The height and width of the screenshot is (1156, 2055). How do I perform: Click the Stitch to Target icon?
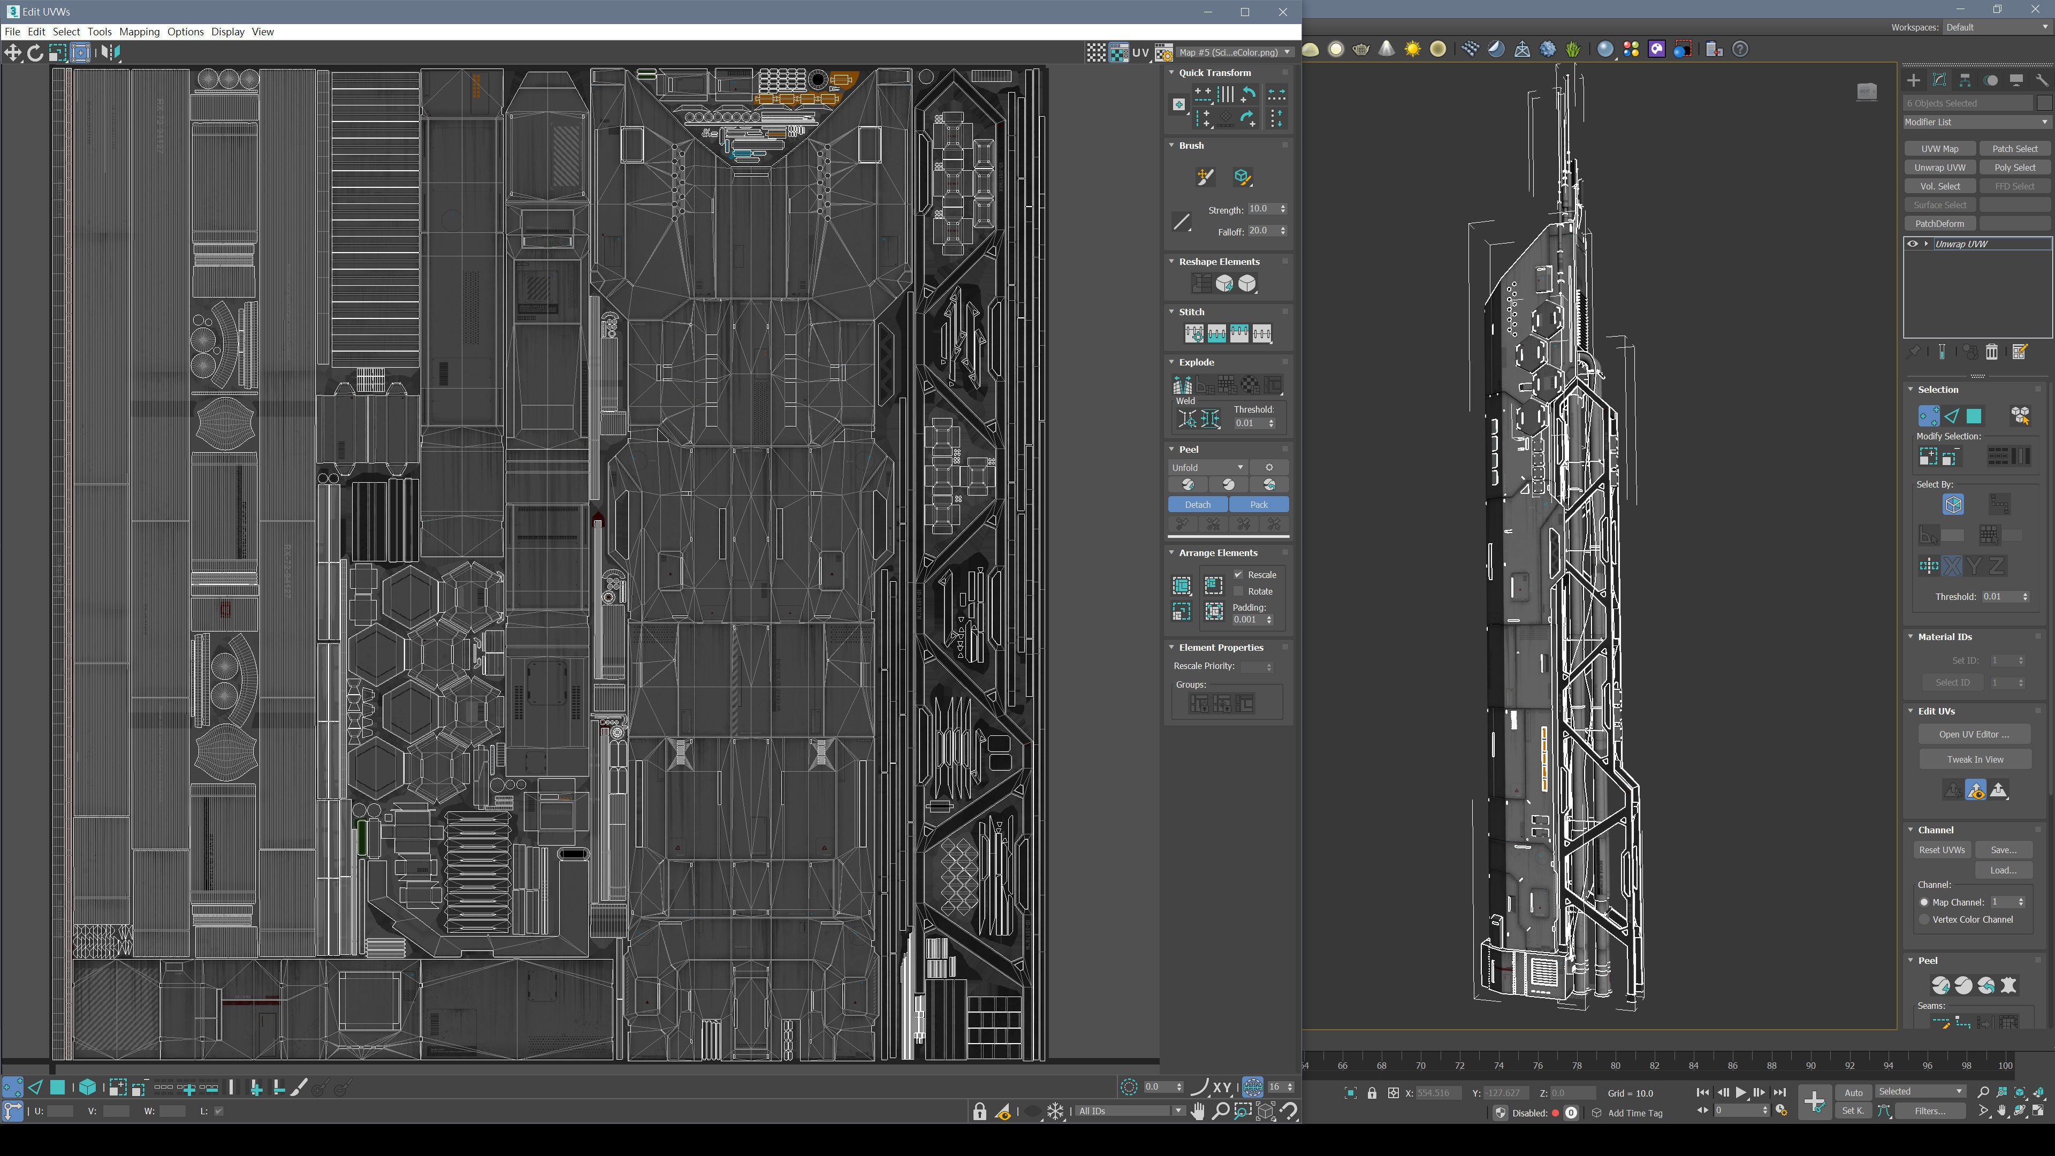point(1194,333)
